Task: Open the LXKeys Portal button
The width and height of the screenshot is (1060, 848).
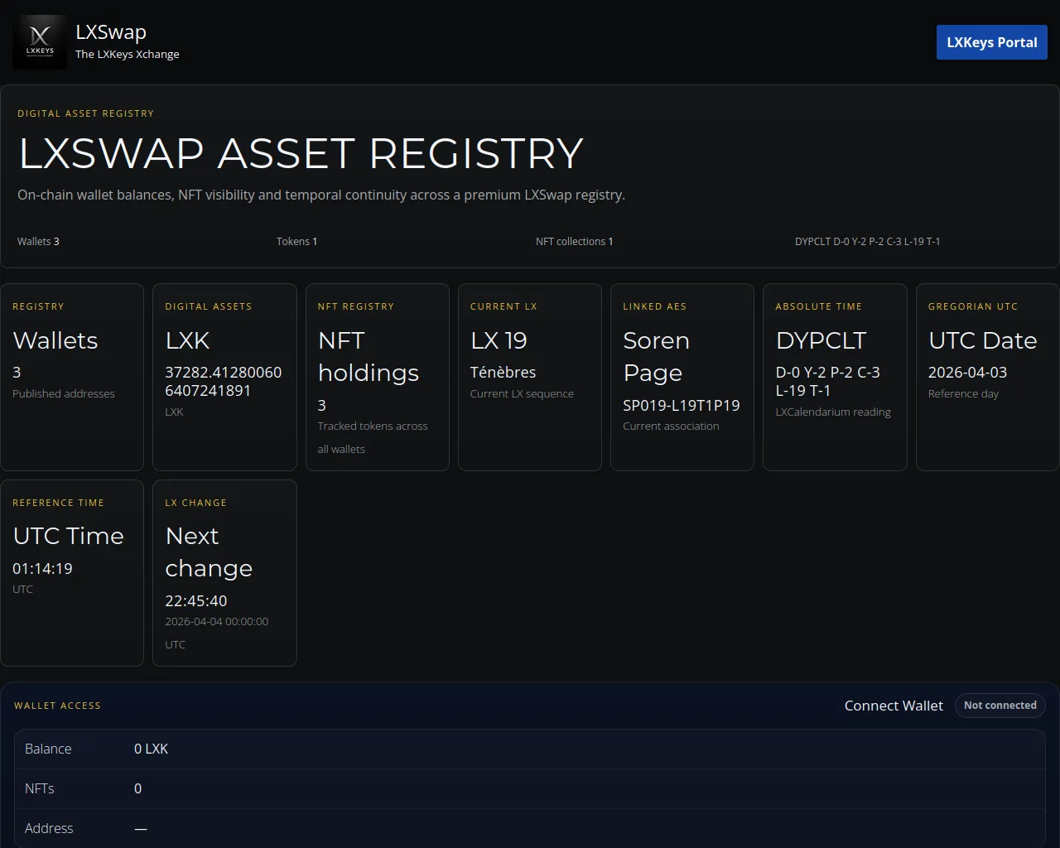Action: (992, 42)
